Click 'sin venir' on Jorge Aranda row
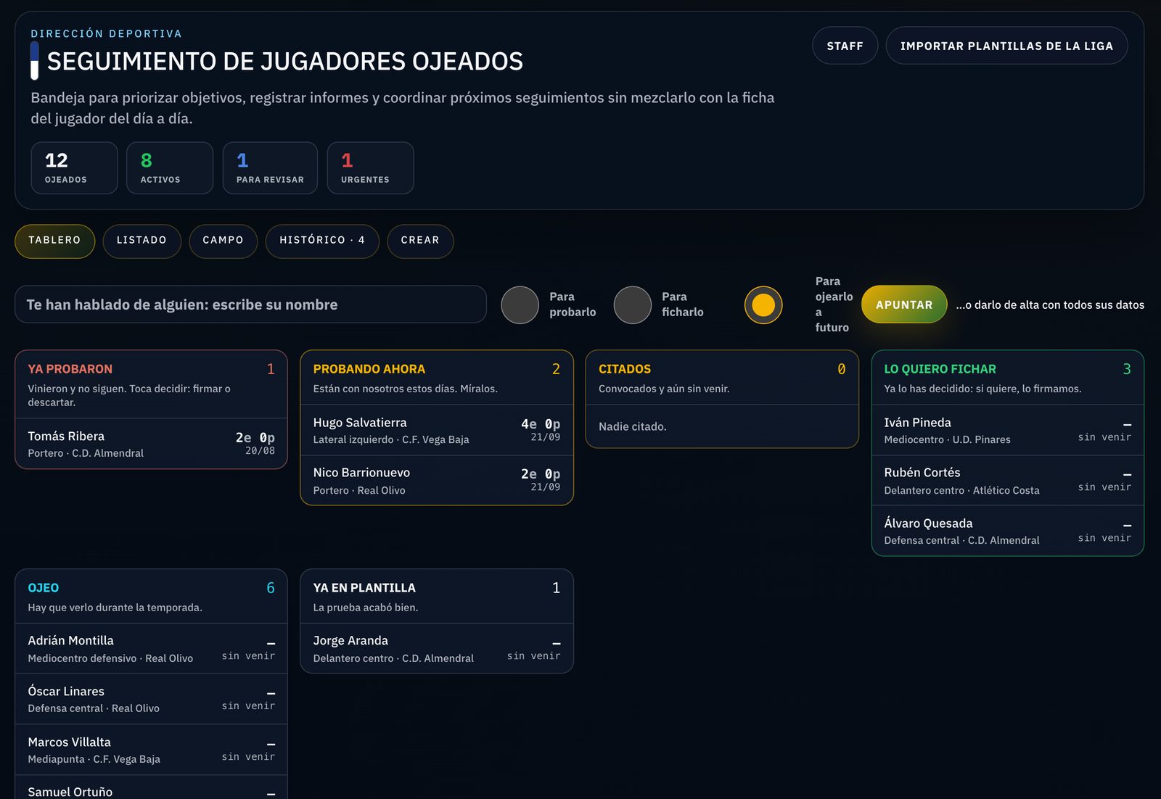This screenshot has height=799, width=1161. pyautogui.click(x=533, y=656)
